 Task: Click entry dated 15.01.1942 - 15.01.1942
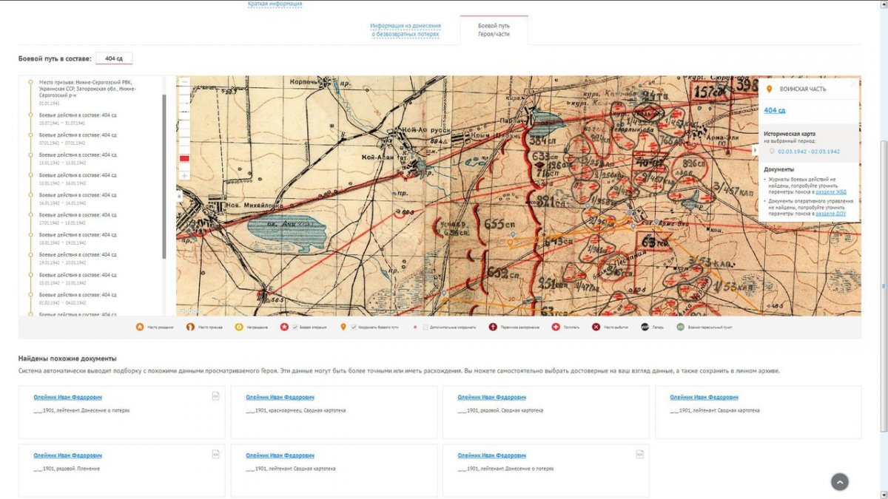[x=78, y=158]
